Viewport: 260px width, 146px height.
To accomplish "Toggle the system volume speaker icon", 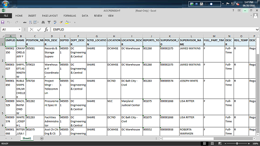I will [238, 4].
